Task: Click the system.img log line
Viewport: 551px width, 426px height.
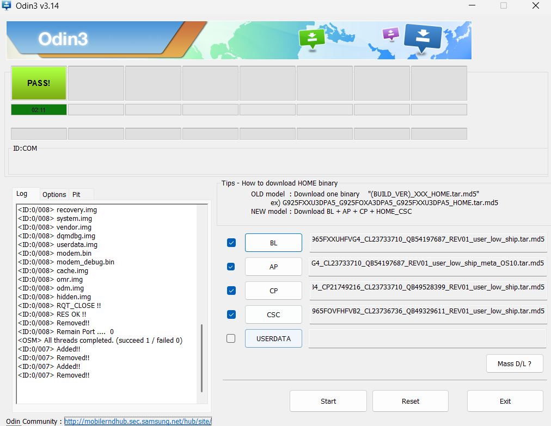Action: pos(55,219)
